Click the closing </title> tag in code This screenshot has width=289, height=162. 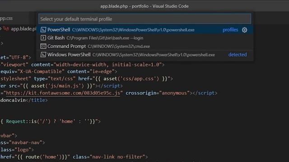point(37,100)
